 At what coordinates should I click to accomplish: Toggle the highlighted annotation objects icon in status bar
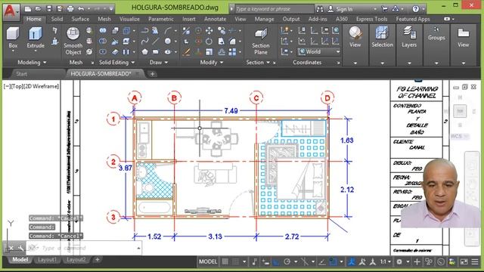tap(351, 262)
